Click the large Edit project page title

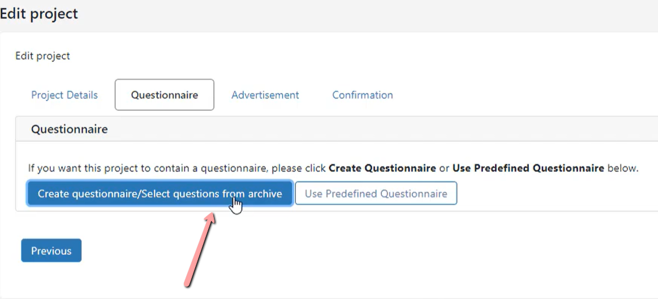click(x=39, y=14)
